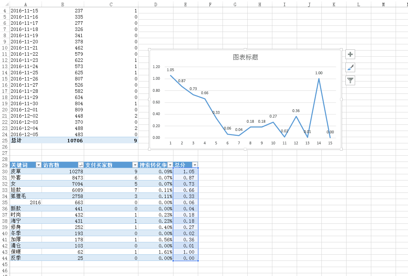Click the date cell 2016-11-15

(25, 11)
